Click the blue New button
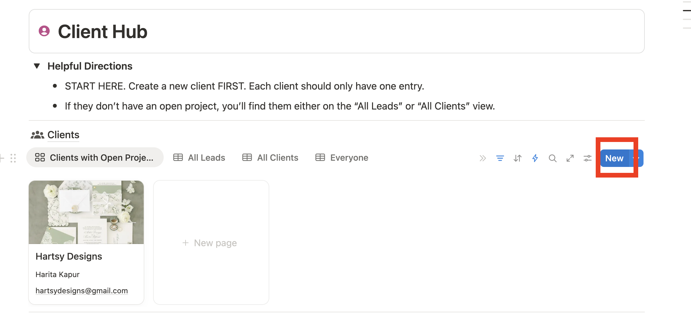The height and width of the screenshot is (332, 691). pos(614,158)
